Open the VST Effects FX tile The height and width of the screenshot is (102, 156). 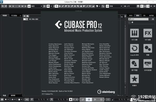pos(148,33)
